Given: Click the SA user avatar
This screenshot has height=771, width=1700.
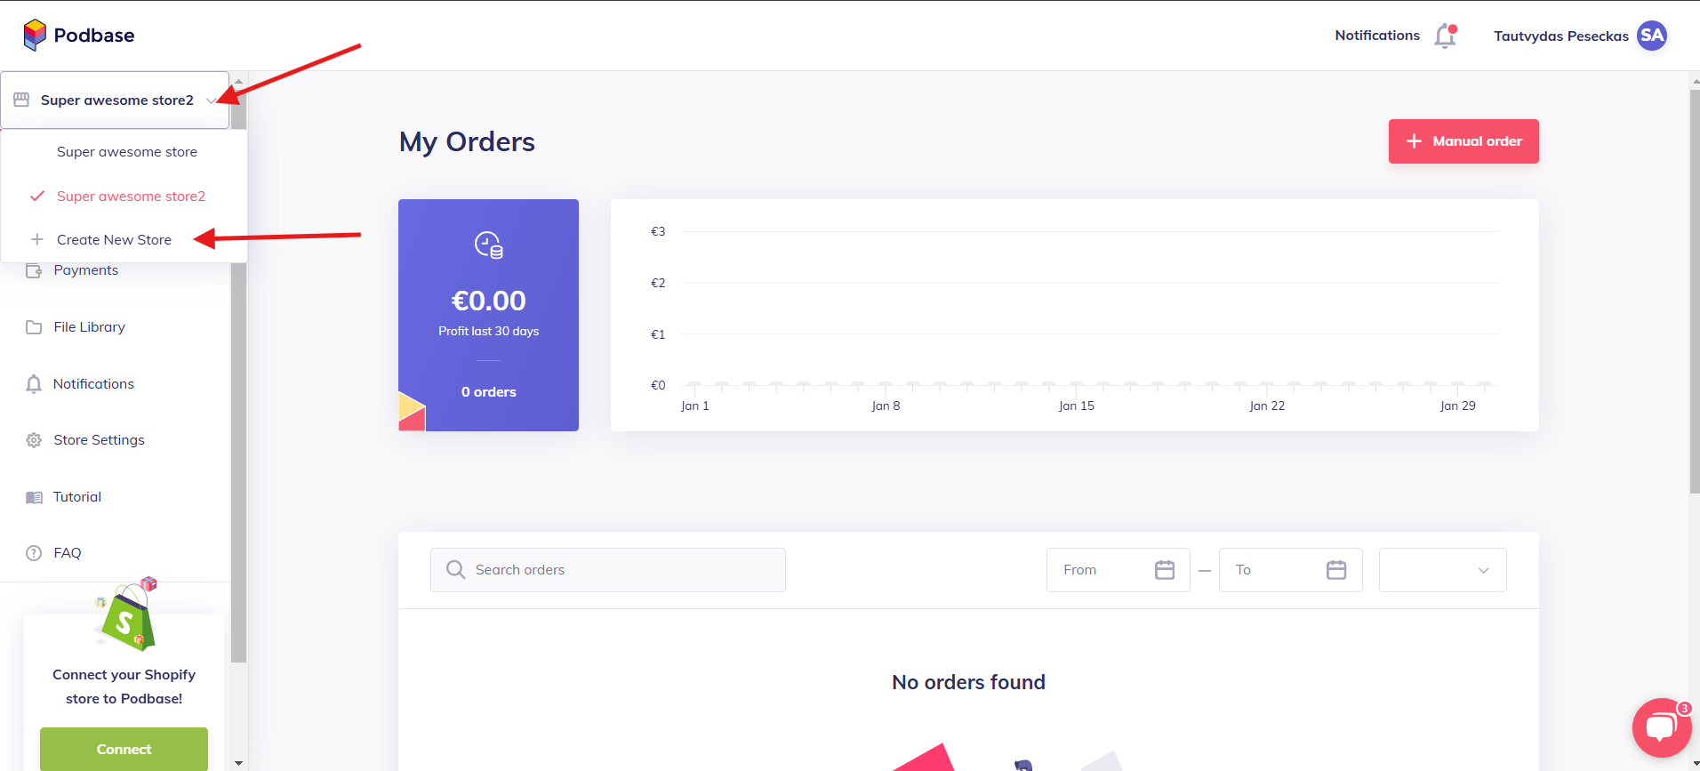Looking at the screenshot, I should (1651, 36).
